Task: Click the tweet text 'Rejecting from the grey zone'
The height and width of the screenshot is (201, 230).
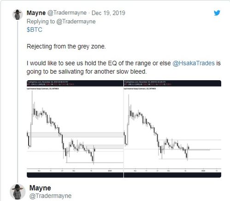Action: pyautogui.click(x=66, y=47)
